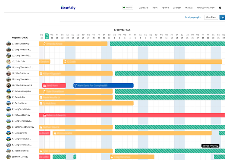Open the Pipeline menu item
229x164 pixels.
click(x=165, y=8)
